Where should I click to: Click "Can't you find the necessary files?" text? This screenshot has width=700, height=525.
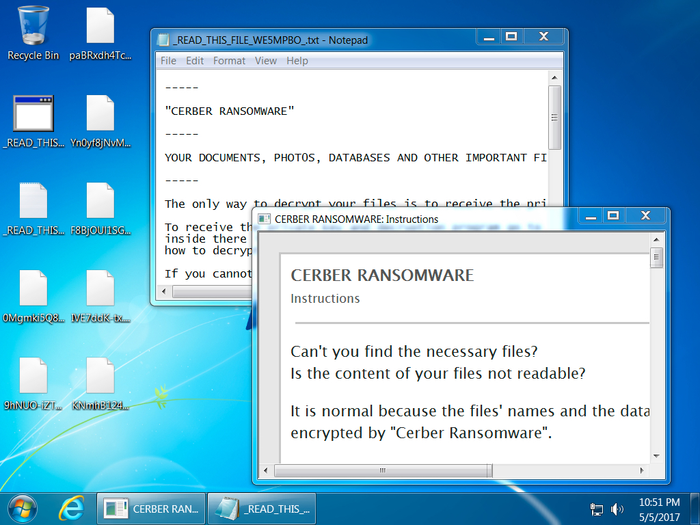pos(414,352)
